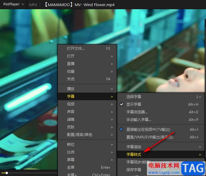Screen dimensions: 206x176
Task: Expand the 直播 submenu
Action: 87,64
